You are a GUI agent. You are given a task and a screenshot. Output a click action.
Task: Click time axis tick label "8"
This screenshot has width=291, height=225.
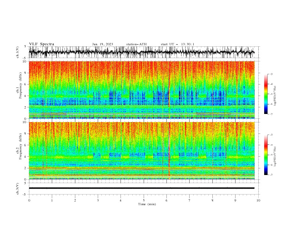tap(212, 200)
